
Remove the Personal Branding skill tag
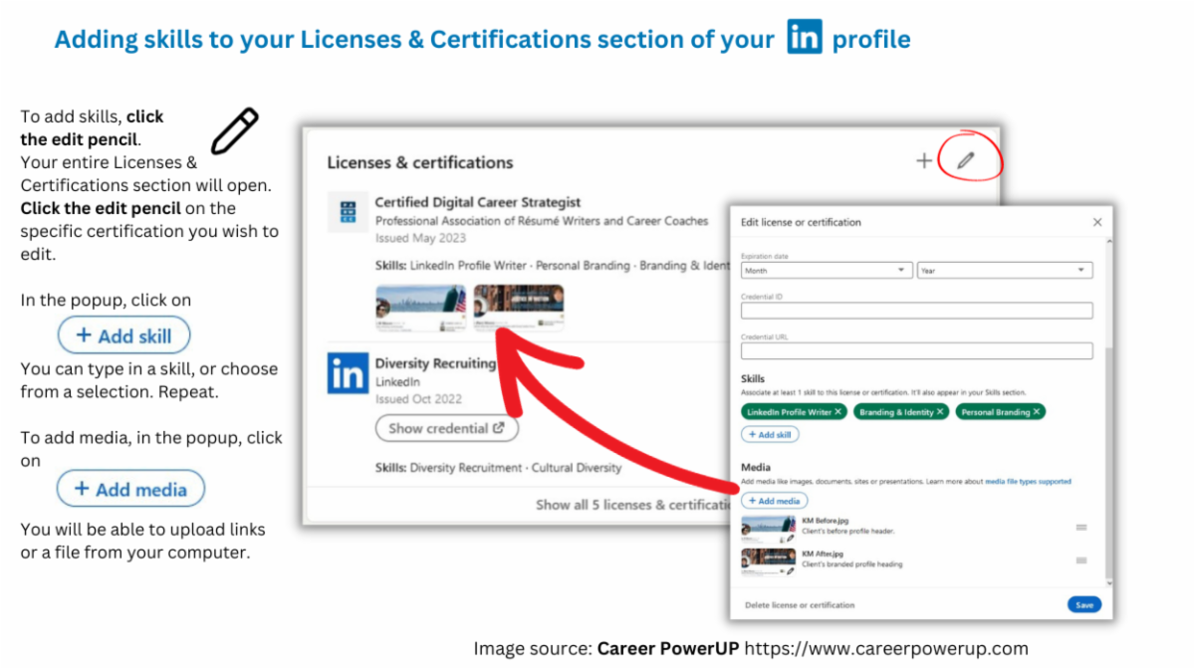tap(1036, 412)
